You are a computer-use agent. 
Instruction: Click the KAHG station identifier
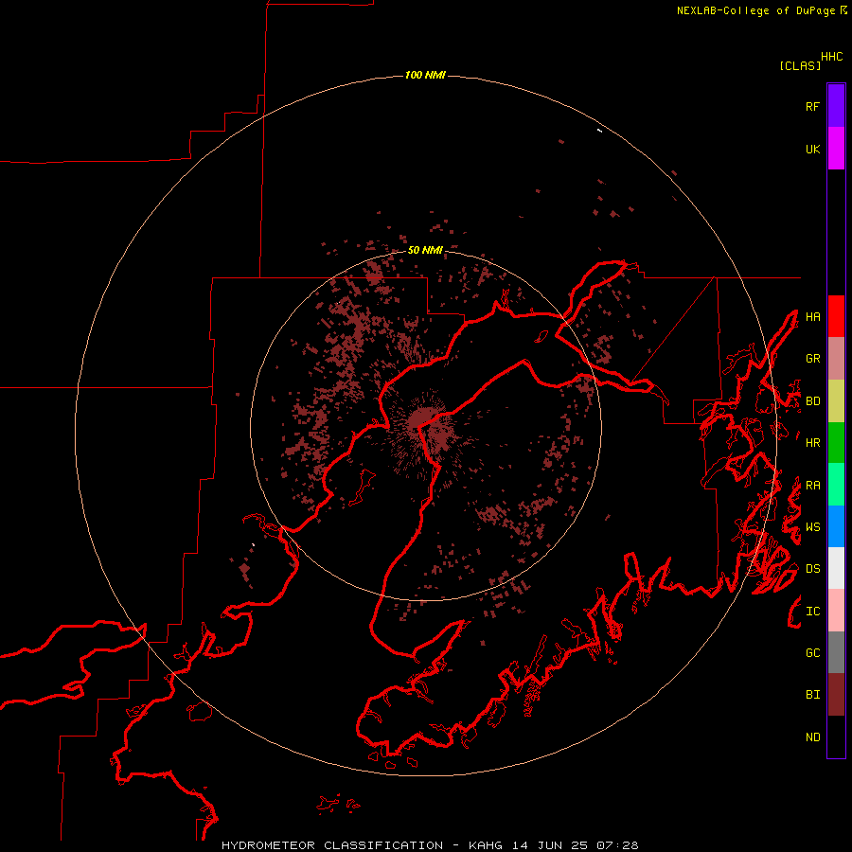[x=486, y=845]
